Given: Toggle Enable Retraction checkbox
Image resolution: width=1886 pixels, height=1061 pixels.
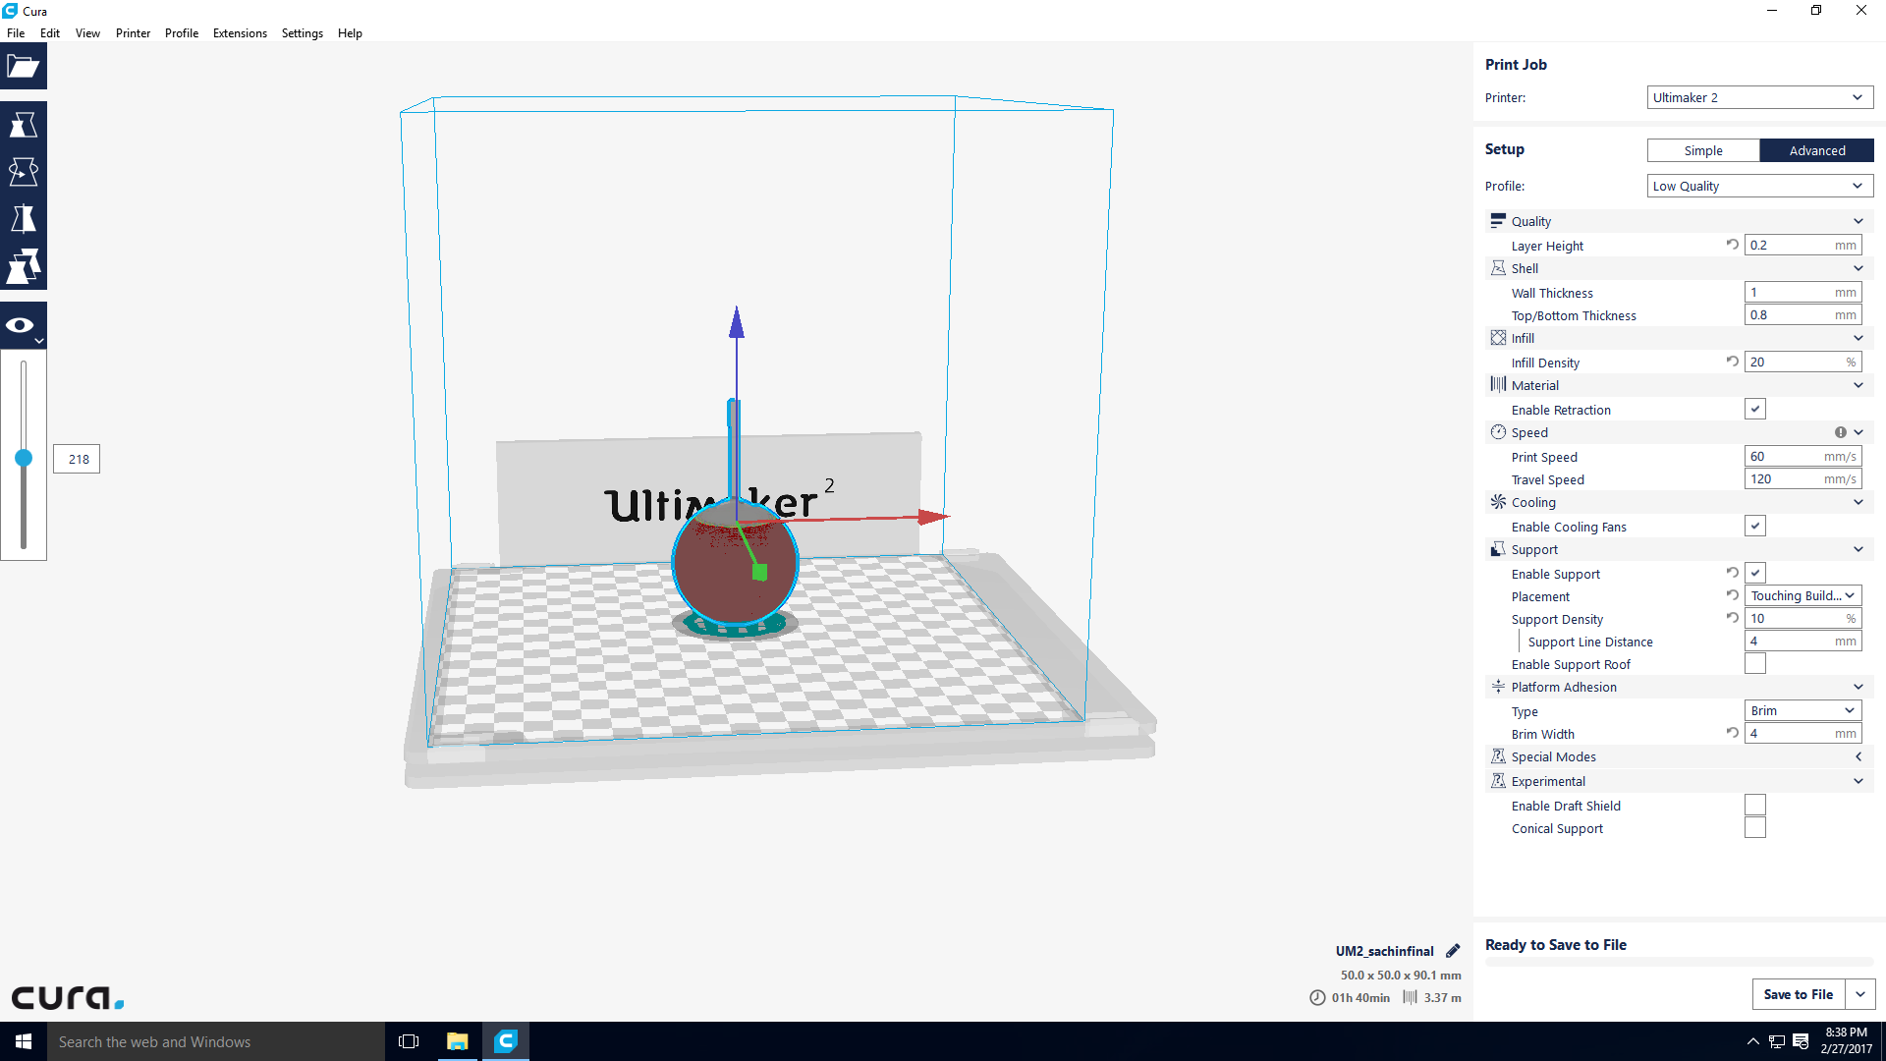Looking at the screenshot, I should pos(1755,410).
